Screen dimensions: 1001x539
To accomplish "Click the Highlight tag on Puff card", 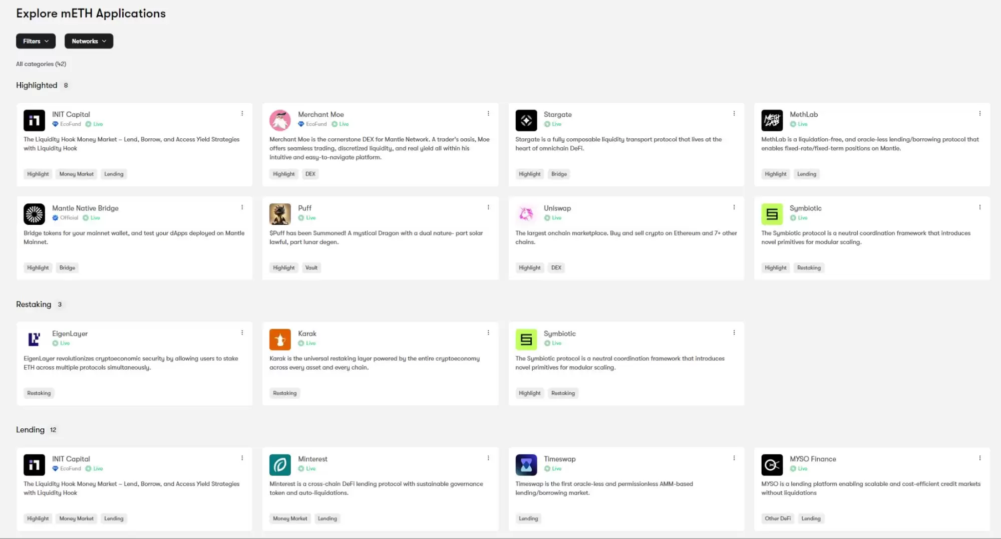I will pos(284,268).
